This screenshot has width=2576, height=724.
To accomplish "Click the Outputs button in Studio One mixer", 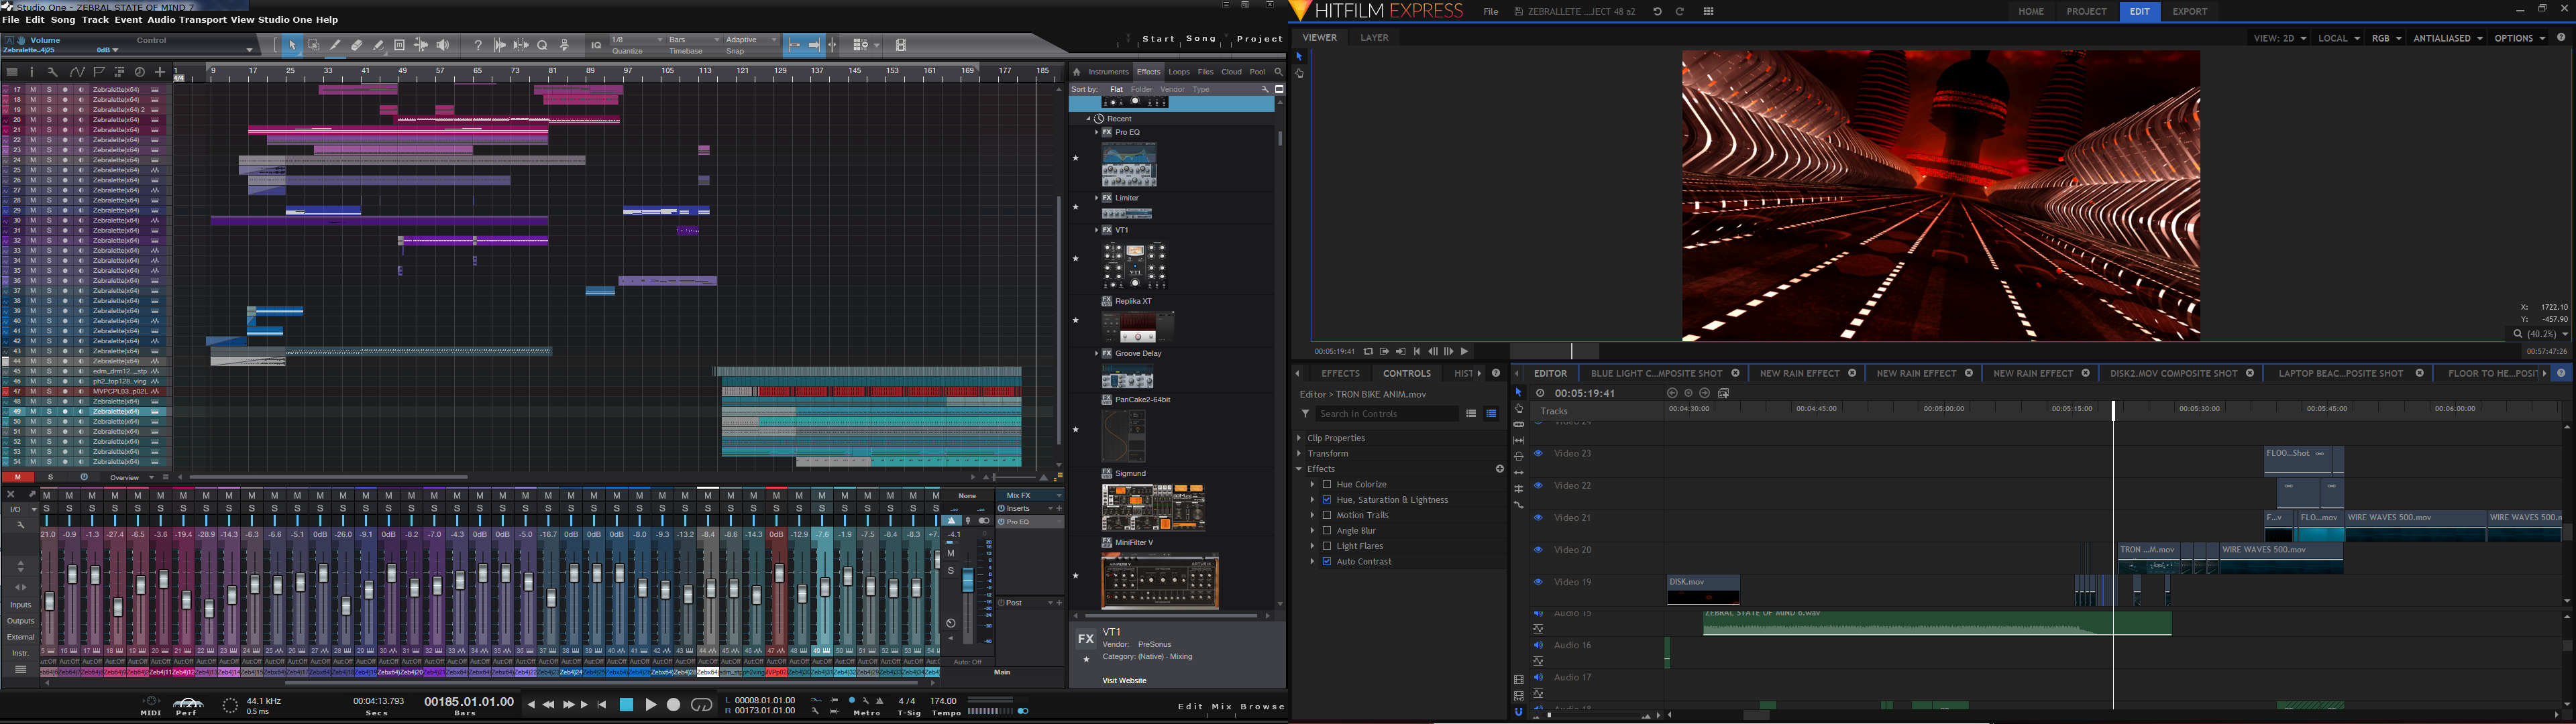I will [x=20, y=621].
